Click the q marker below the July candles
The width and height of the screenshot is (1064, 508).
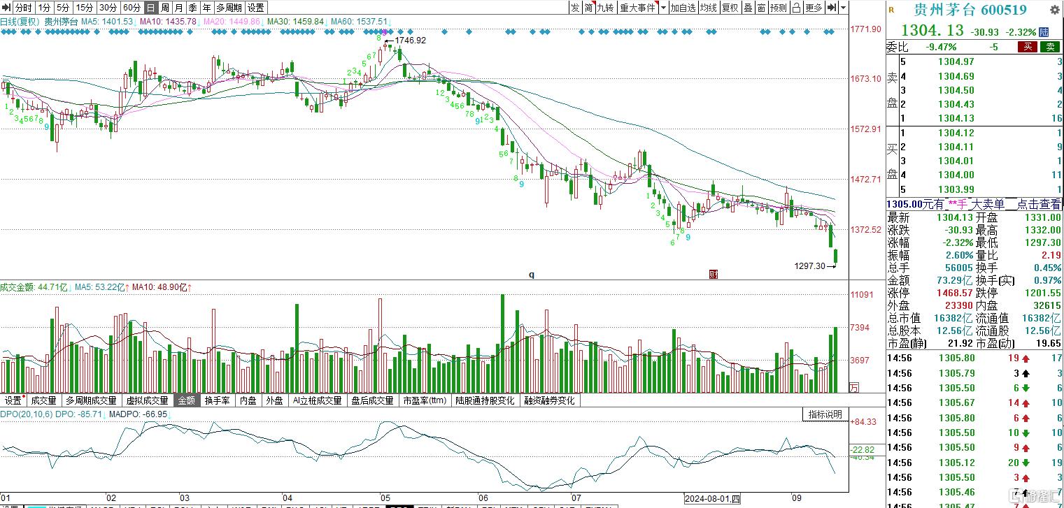tap(531, 275)
